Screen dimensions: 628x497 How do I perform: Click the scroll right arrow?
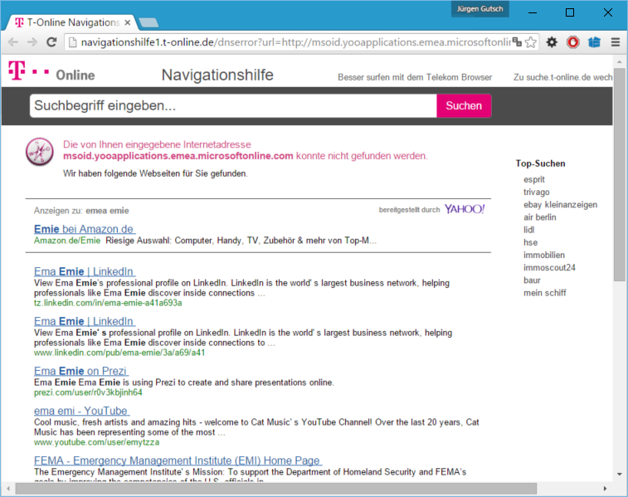coord(605,489)
